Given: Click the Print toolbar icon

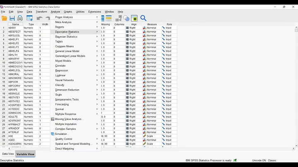Looking at the screenshot, I should click(20, 19).
